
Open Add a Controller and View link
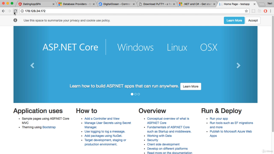[102, 119]
